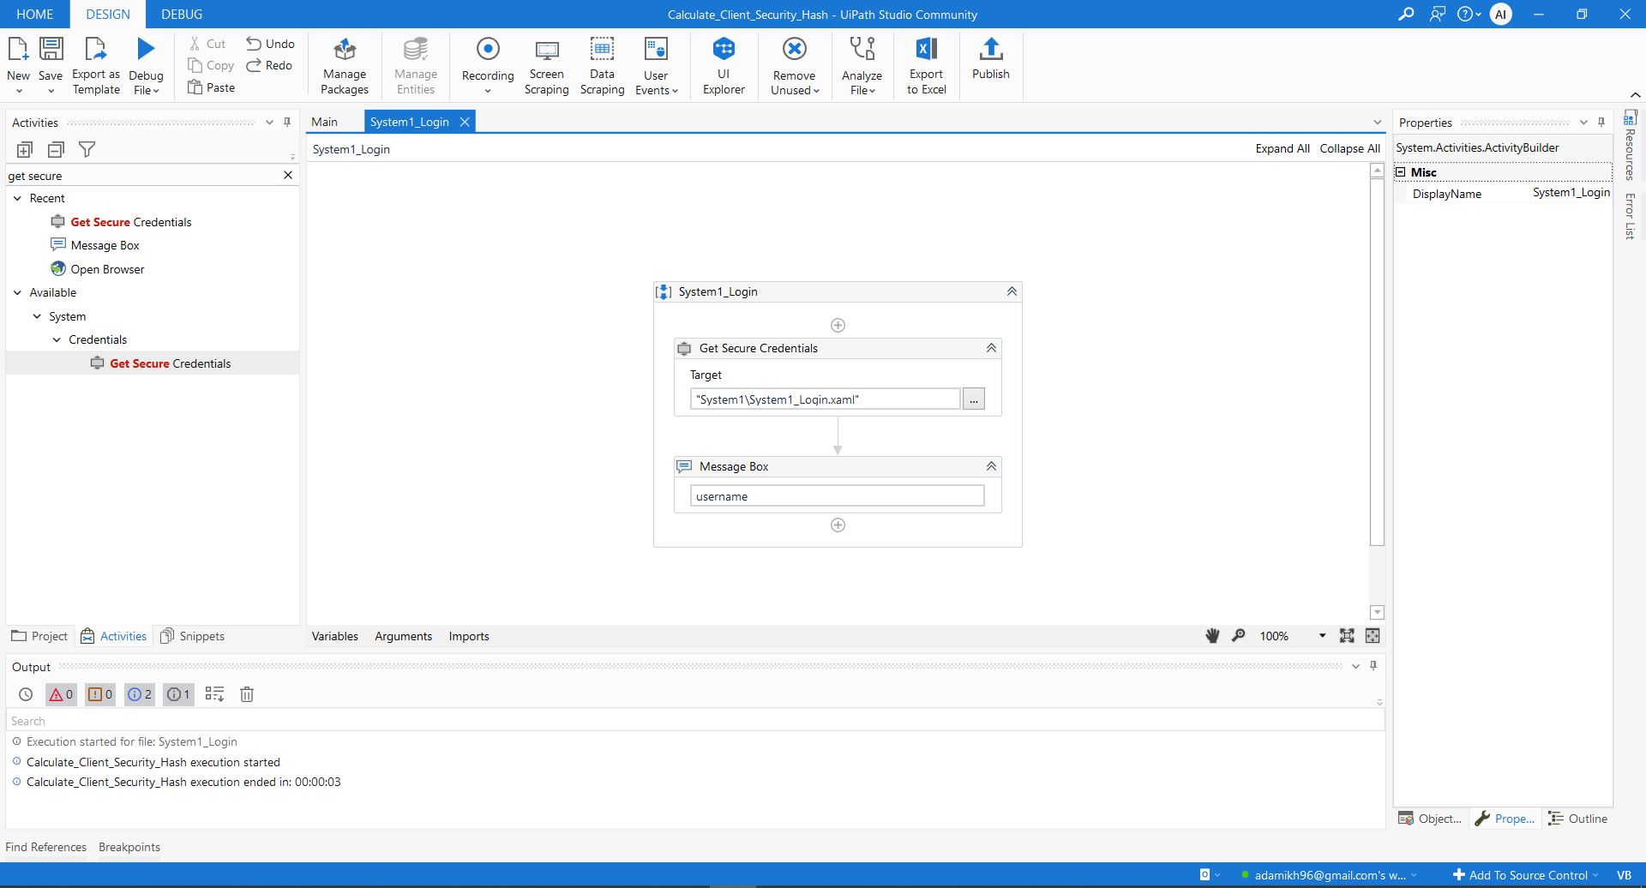Collapse the Available activities group
Image resolution: width=1646 pixels, height=888 pixels.
17,292
